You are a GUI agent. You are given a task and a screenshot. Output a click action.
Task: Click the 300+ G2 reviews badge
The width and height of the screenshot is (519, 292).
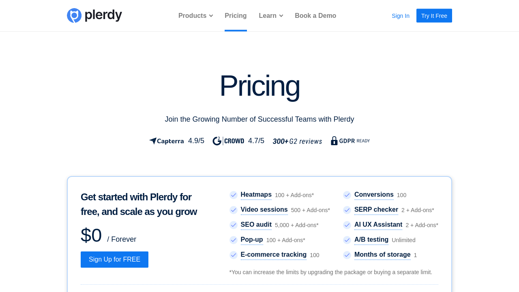coord(297,141)
